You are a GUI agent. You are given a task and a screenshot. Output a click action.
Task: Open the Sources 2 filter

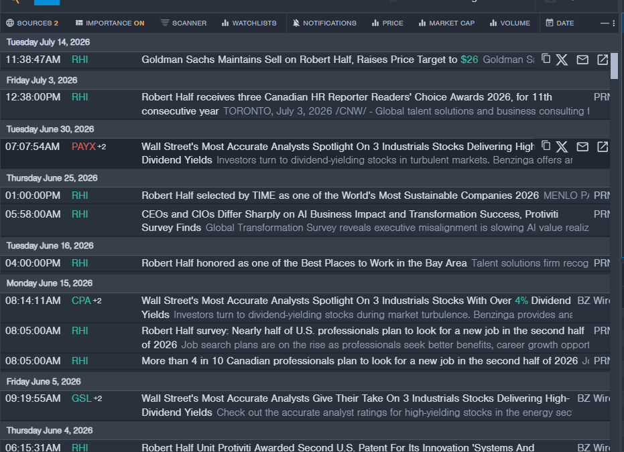coord(32,23)
